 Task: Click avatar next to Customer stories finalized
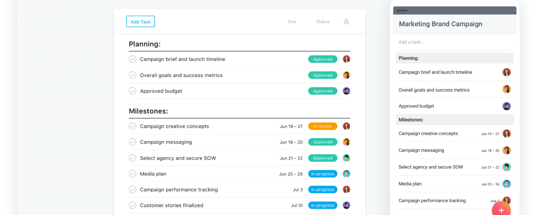click(346, 206)
